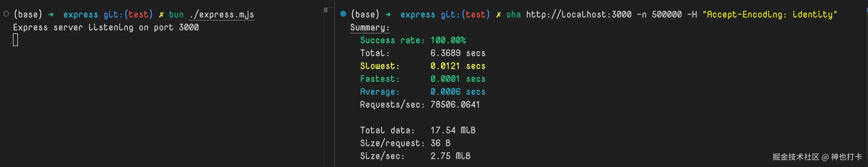This screenshot has width=868, height=167.
Task: Click the 'express' folder name in right prompt
Action: 417,15
